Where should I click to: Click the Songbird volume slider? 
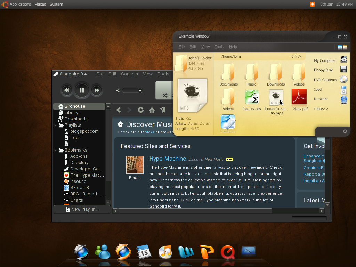tap(132, 90)
